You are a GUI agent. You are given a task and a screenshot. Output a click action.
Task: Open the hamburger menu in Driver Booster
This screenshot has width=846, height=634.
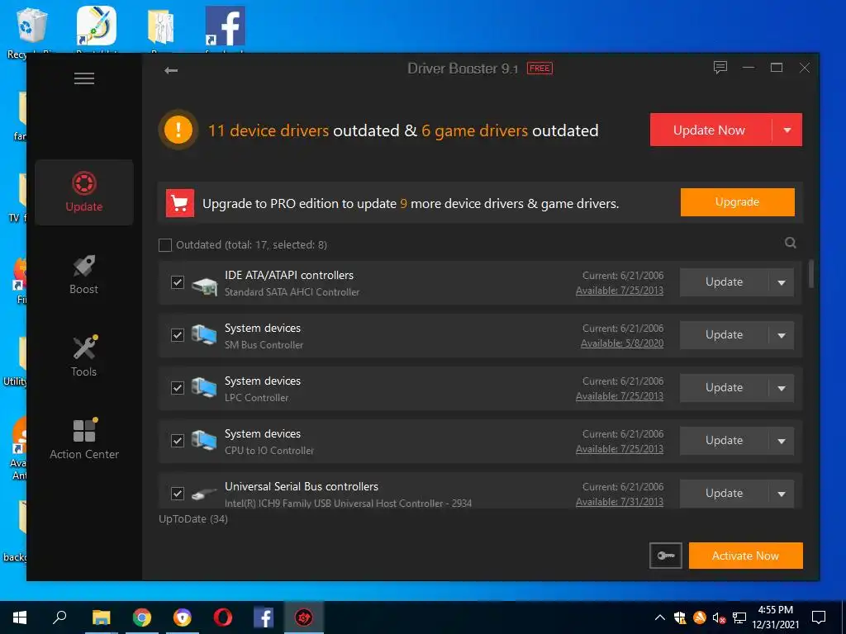tap(84, 78)
